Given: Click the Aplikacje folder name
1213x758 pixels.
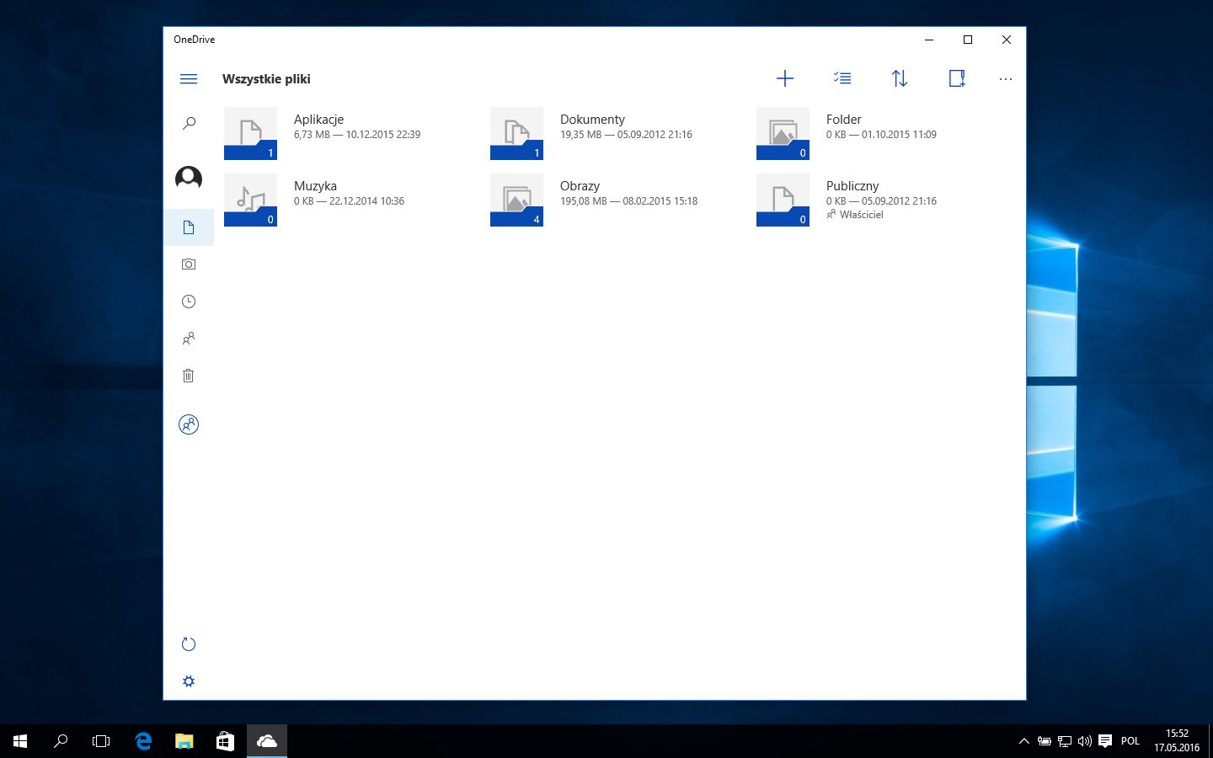Looking at the screenshot, I should [x=318, y=120].
